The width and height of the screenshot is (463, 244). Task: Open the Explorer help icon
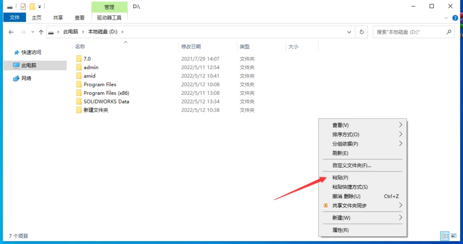point(455,18)
